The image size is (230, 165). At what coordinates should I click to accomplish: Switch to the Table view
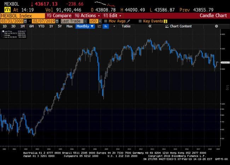click(126, 26)
